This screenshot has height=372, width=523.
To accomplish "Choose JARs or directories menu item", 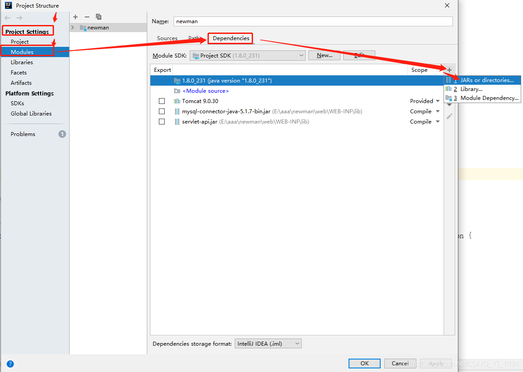I will click(x=482, y=80).
